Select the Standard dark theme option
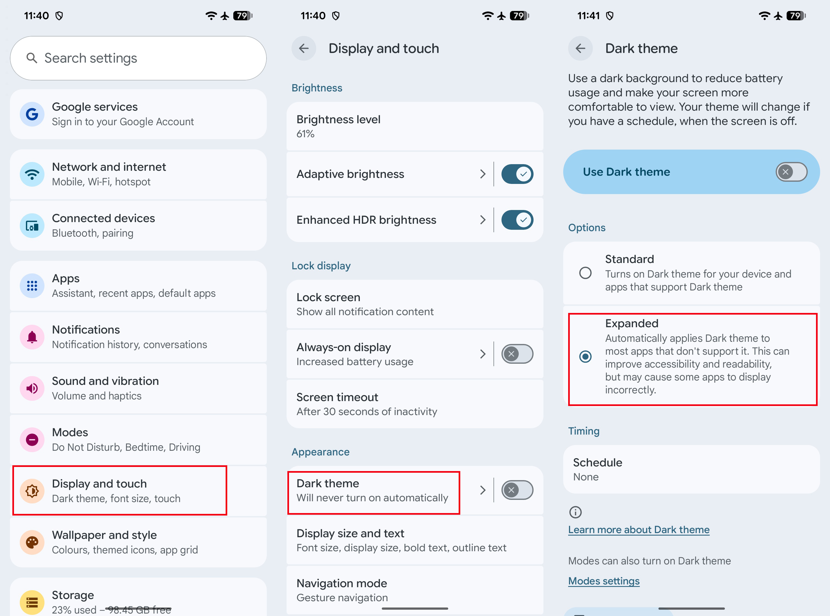This screenshot has width=830, height=616. [585, 273]
